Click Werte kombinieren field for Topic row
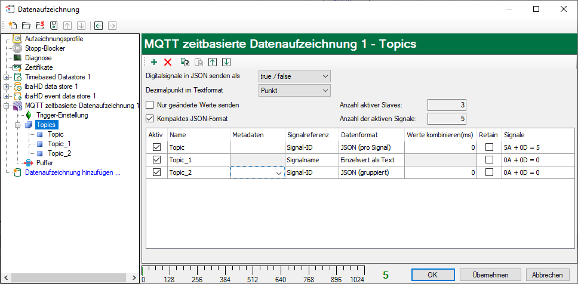Image resolution: width=578 pixels, height=284 pixels. tap(440, 147)
